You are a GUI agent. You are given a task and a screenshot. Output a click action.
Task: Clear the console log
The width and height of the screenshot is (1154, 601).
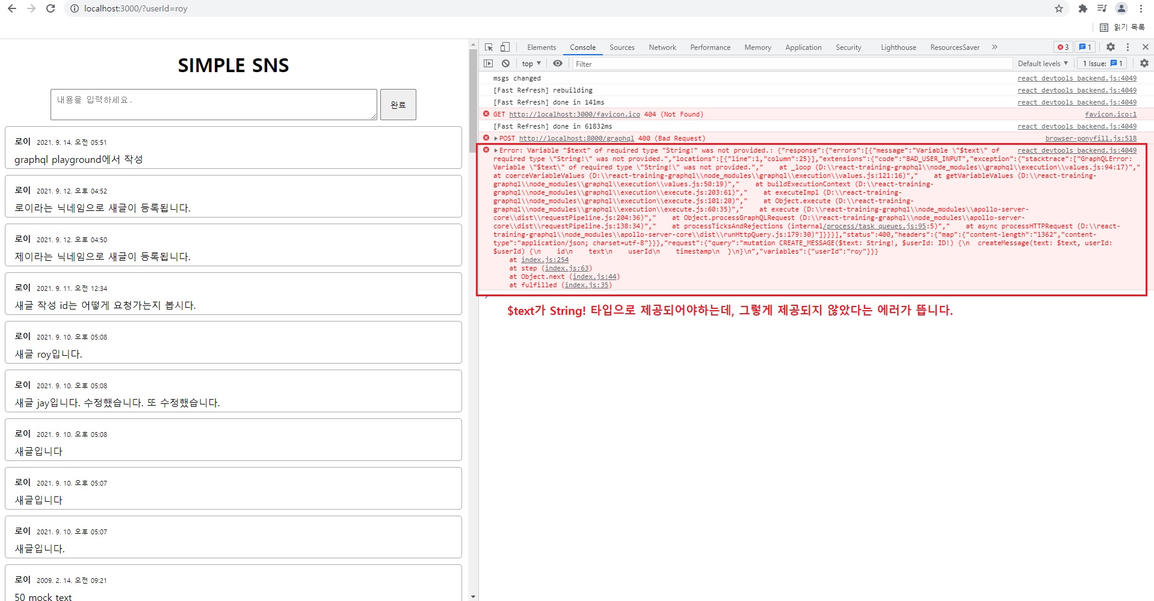pos(505,64)
